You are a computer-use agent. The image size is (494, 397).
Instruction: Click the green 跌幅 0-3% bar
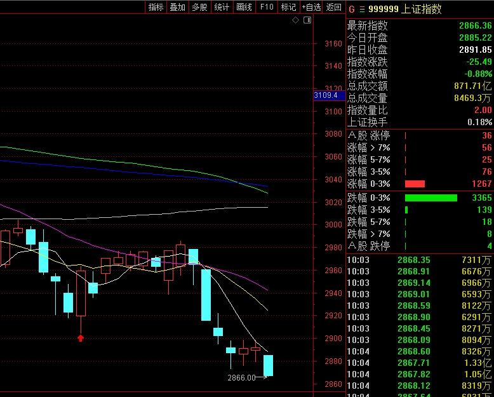(431, 198)
